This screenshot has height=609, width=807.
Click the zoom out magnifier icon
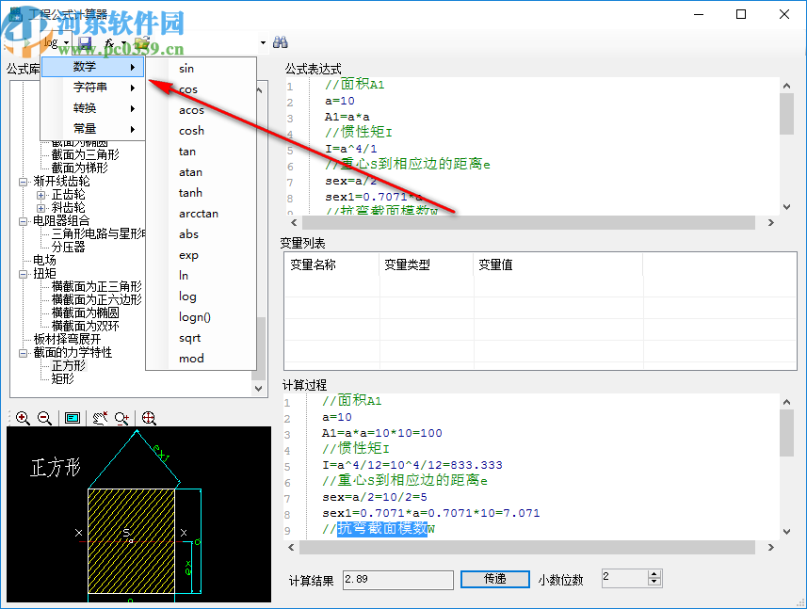[x=45, y=418]
